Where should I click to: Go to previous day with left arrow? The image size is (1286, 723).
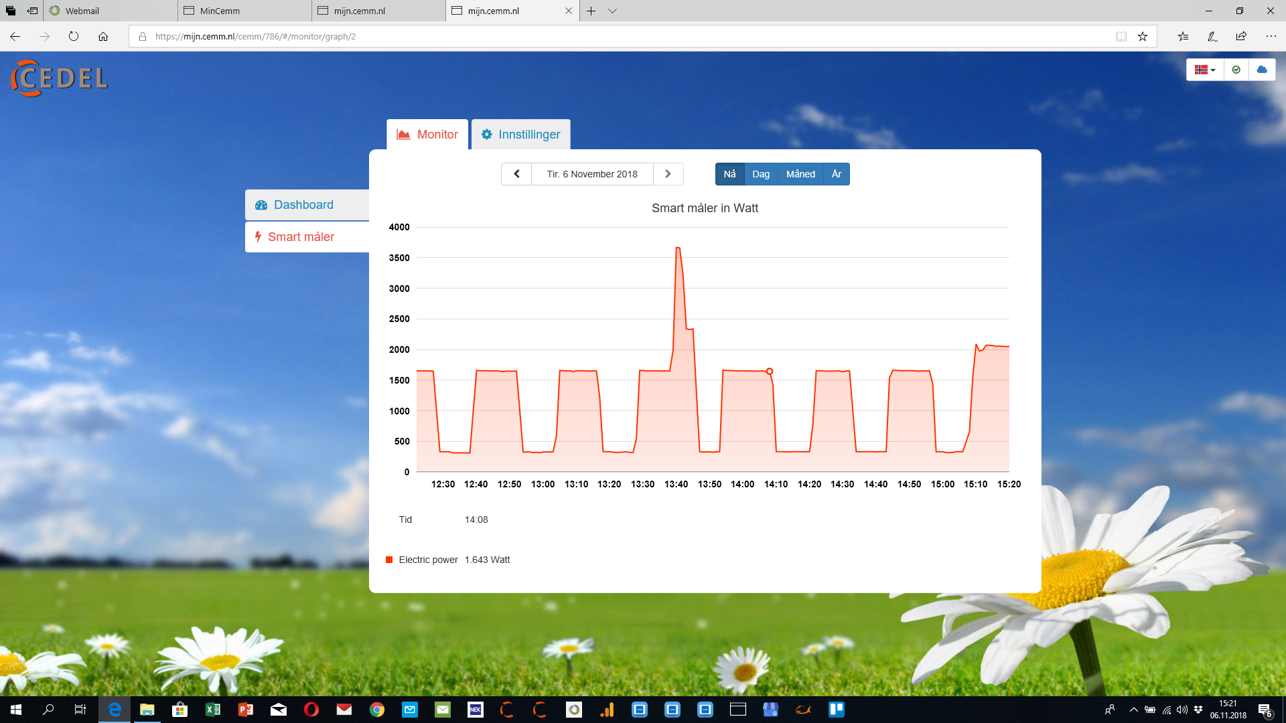pos(516,174)
